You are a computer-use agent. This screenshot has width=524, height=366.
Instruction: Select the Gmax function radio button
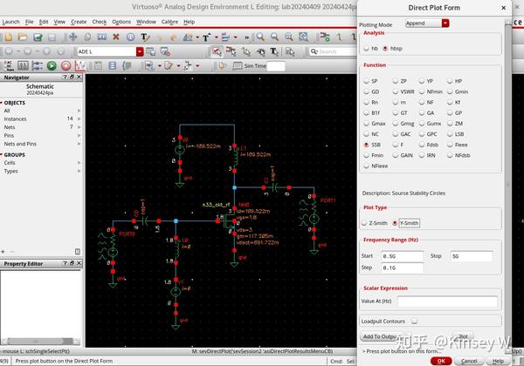point(367,124)
